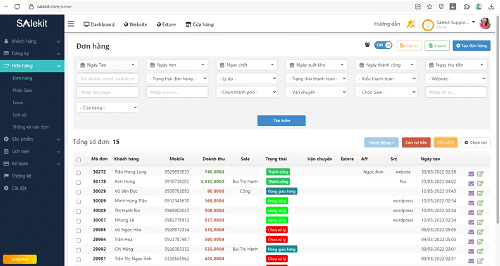Edit order 30008 with the pencil icon
Viewport: 500px width, 266px height.
point(480,212)
